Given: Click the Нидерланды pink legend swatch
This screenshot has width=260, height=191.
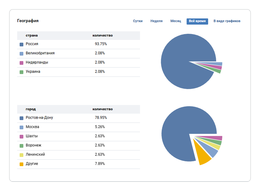Looking at the screenshot, I should coord(21,63).
